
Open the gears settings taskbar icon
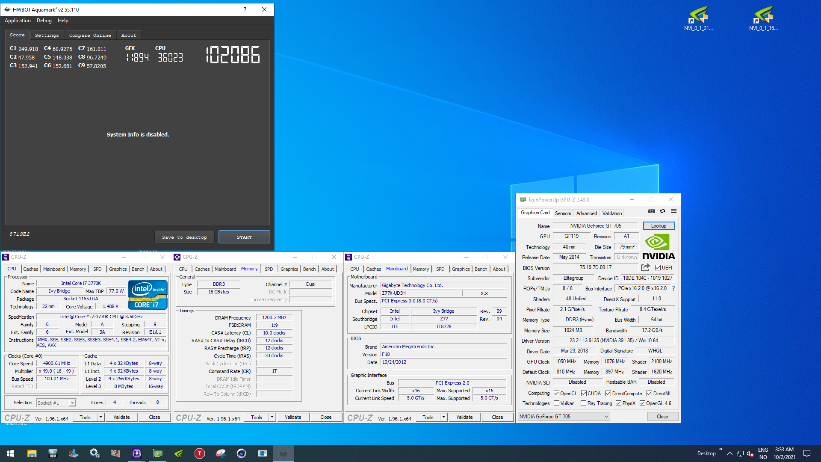(x=95, y=453)
